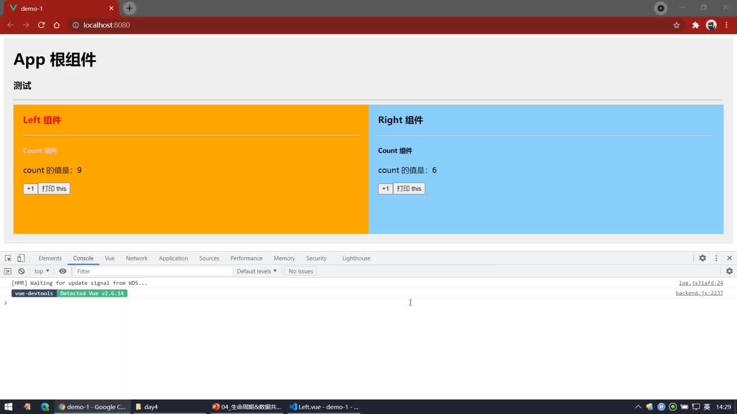Screen dimensions: 737x414
Task: Bookmark this page with star icon
Action: pyautogui.click(x=677, y=25)
